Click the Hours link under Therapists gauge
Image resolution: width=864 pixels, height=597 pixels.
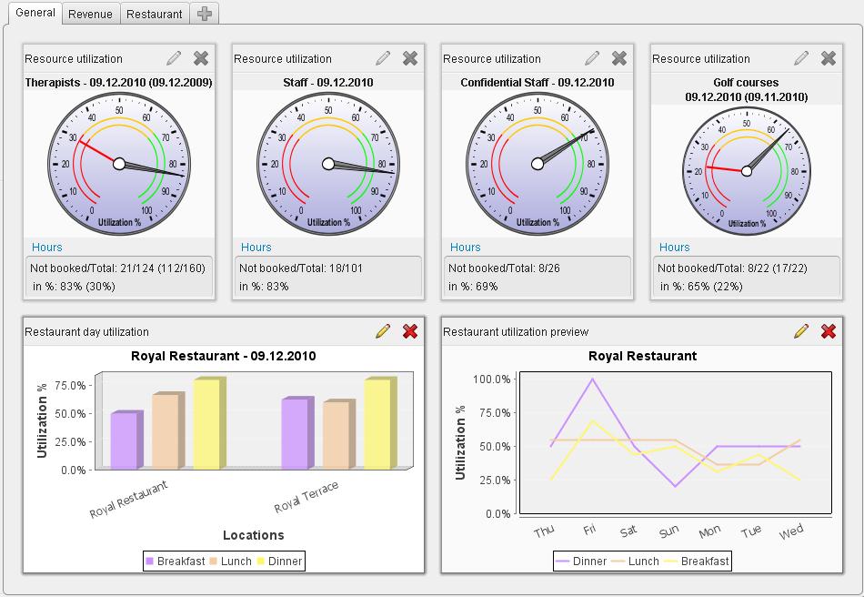tap(47, 247)
